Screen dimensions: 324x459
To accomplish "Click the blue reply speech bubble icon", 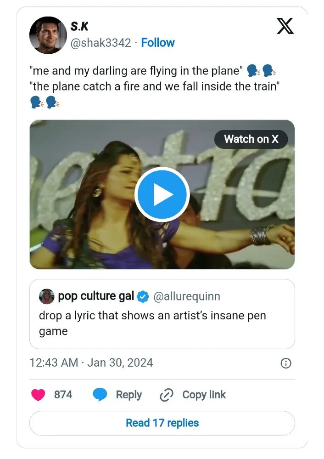I will pyautogui.click(x=100, y=395).
